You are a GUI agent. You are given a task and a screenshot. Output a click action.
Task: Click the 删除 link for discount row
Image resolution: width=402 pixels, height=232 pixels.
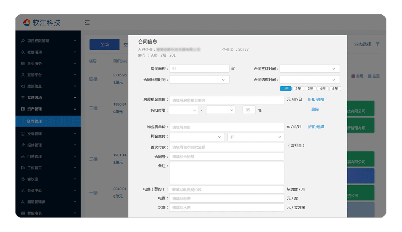click(315, 109)
